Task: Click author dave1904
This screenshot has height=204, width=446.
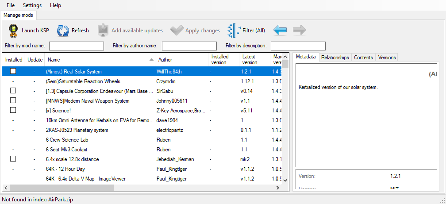Action: [x=167, y=120]
